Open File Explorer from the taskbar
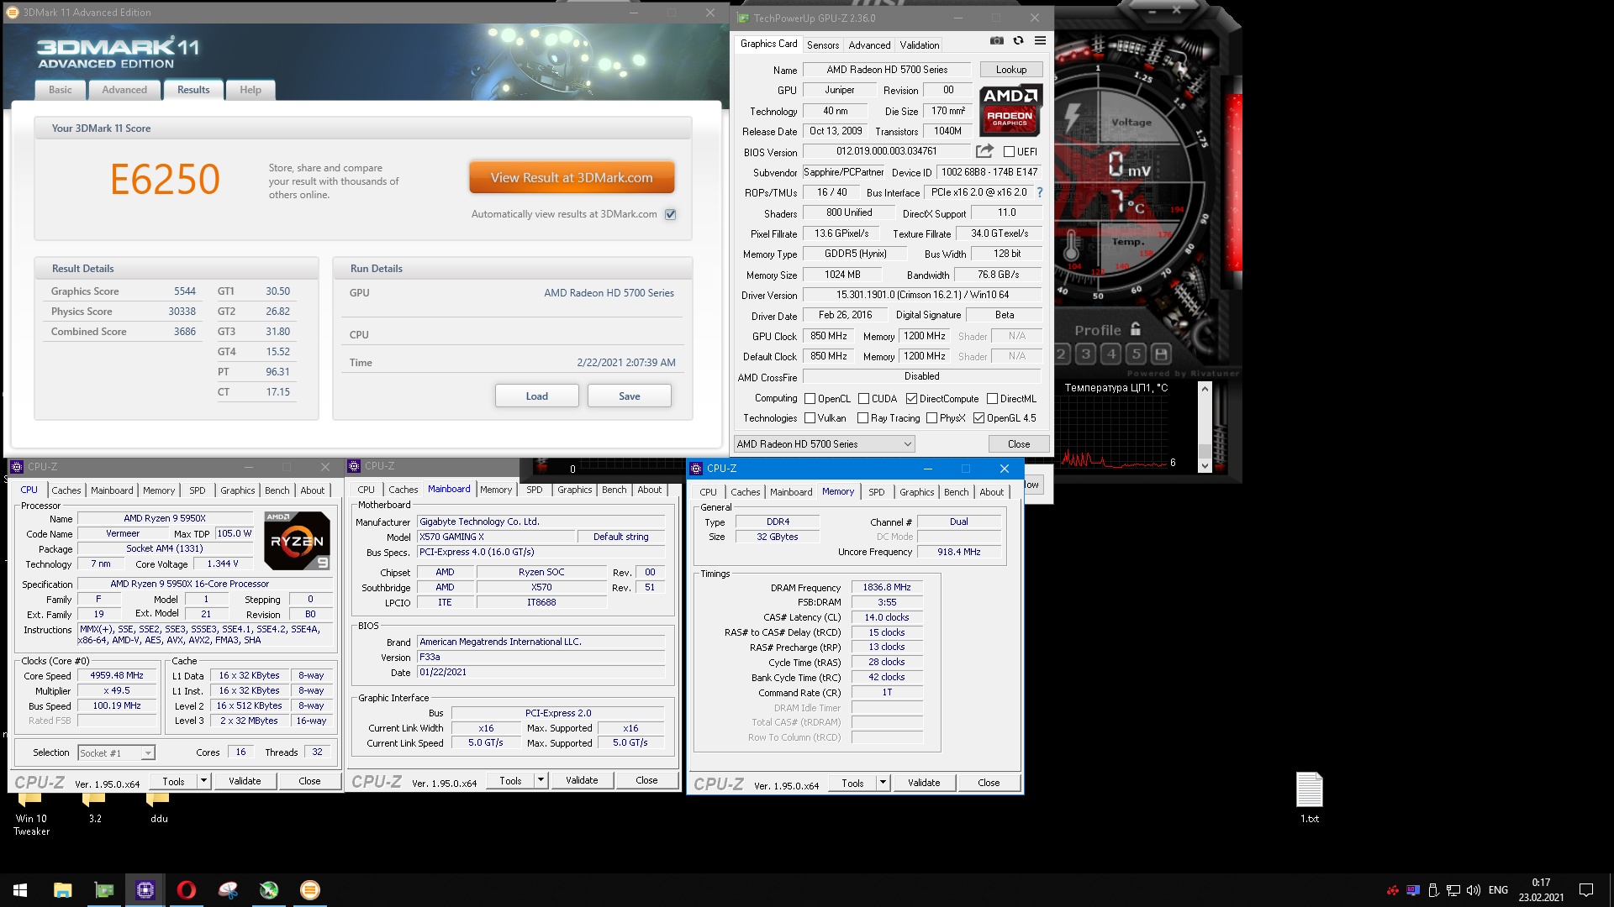The width and height of the screenshot is (1614, 907). 63,890
